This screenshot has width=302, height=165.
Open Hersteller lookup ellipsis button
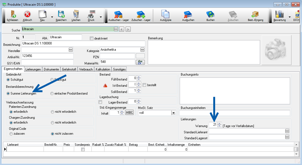tap(71, 50)
